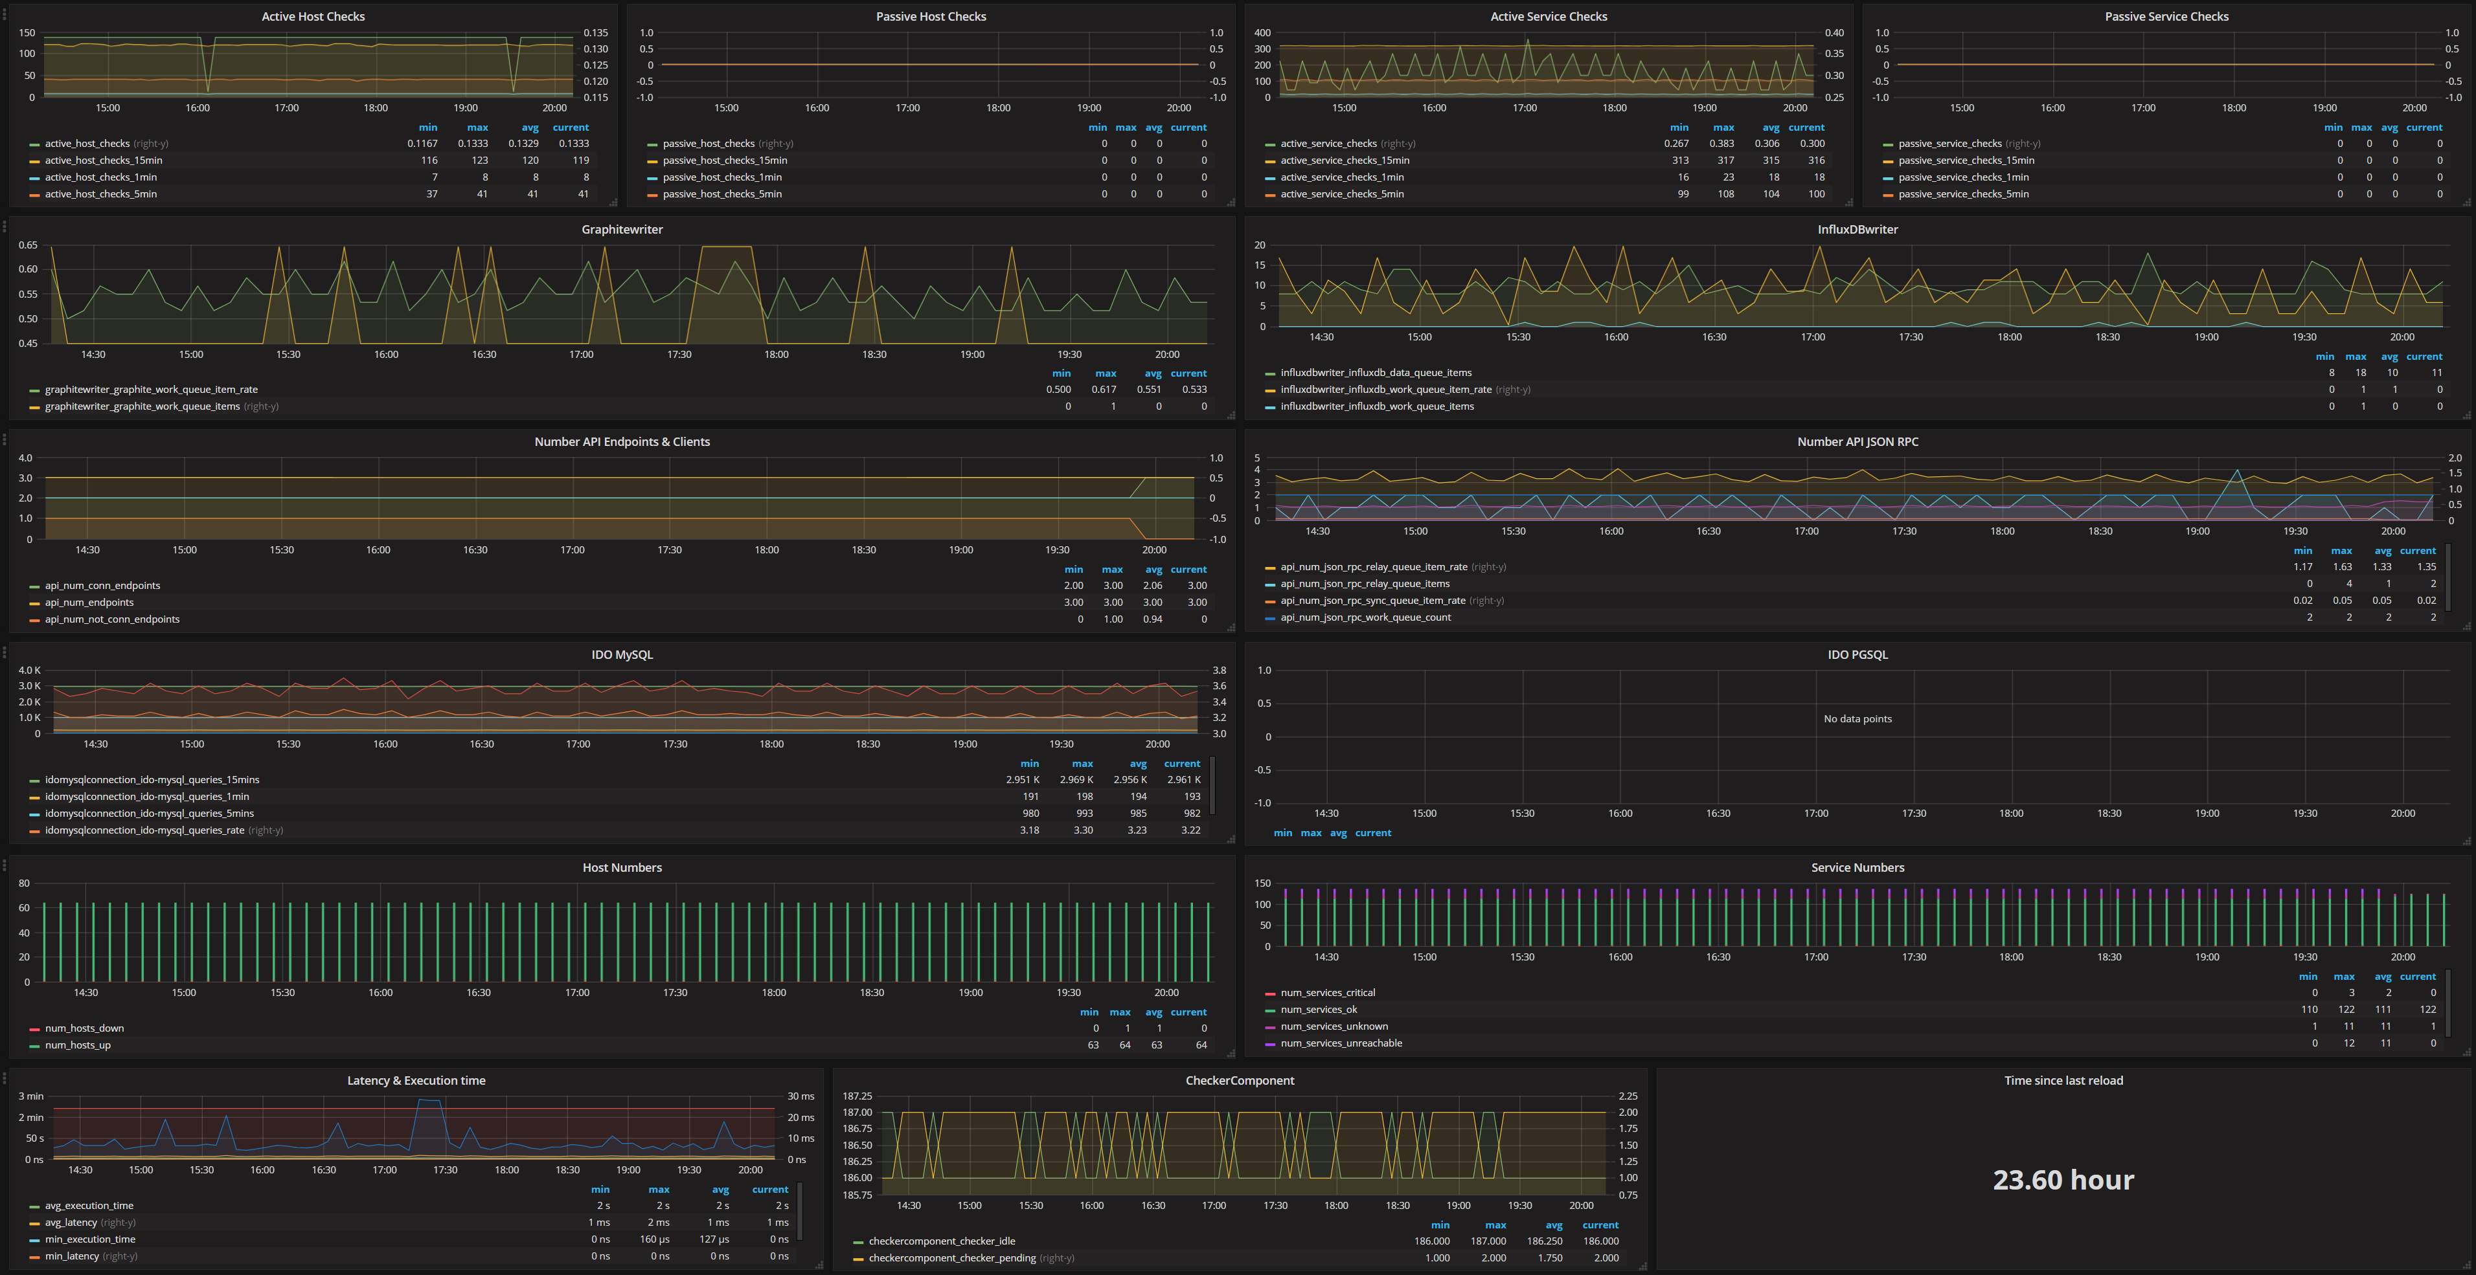The image size is (2476, 1275).
Task: Click resize handle of InfluxDBwriter panel
Action: (x=2466, y=415)
